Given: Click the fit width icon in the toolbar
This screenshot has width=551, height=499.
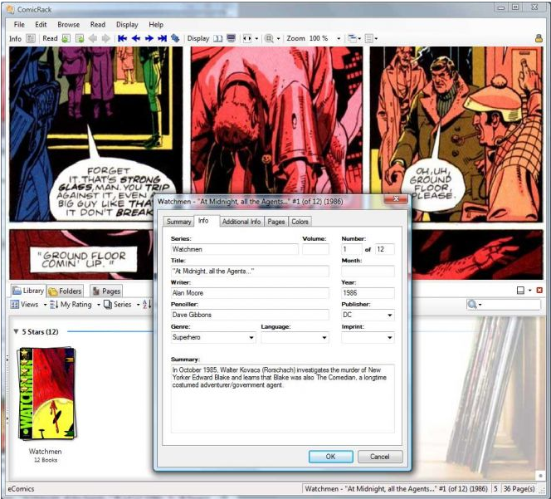Looking at the screenshot, I should [247, 38].
